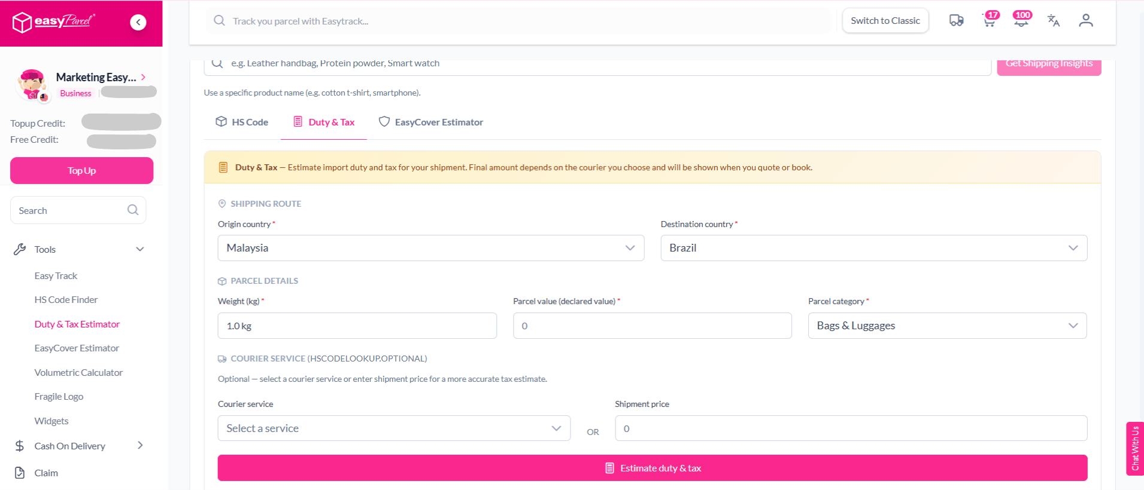Focus the Parcel value input field
1144x490 pixels.
(653, 326)
